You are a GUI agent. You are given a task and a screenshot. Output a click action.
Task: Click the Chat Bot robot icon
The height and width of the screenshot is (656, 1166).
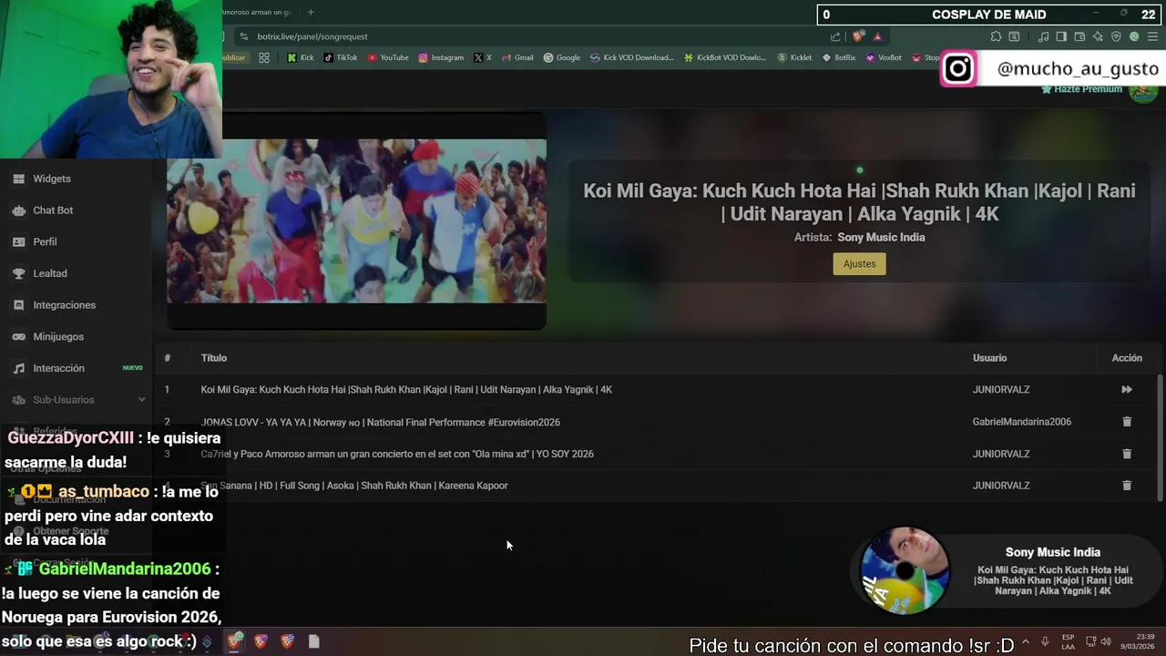pyautogui.click(x=18, y=210)
